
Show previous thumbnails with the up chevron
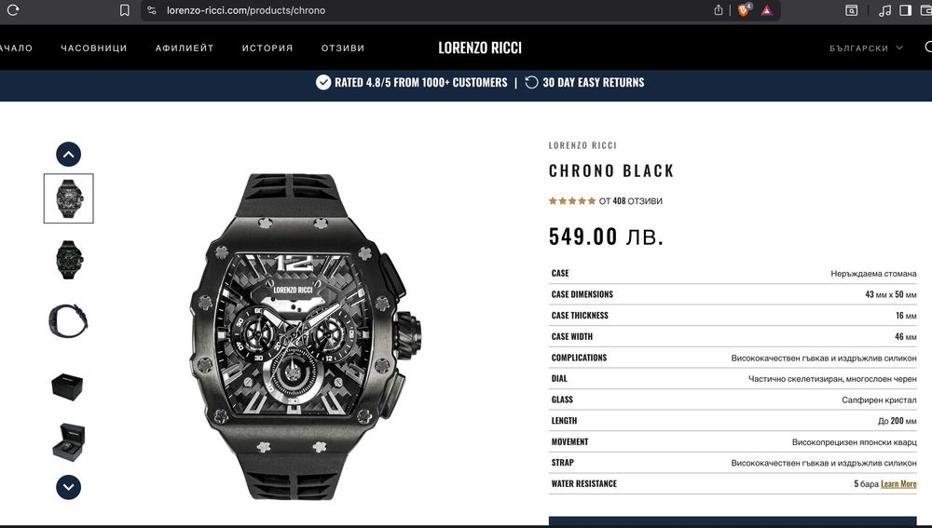68,155
